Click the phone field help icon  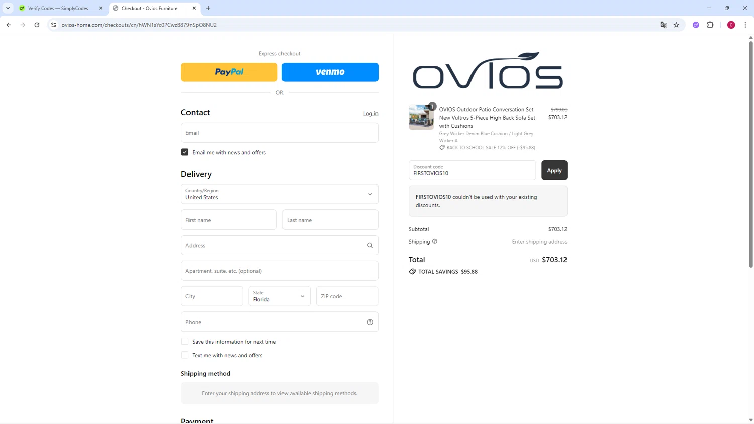click(370, 322)
